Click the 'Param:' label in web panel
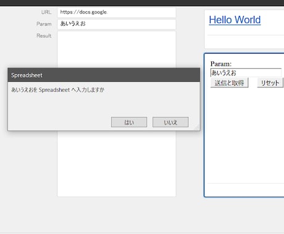 [221, 64]
